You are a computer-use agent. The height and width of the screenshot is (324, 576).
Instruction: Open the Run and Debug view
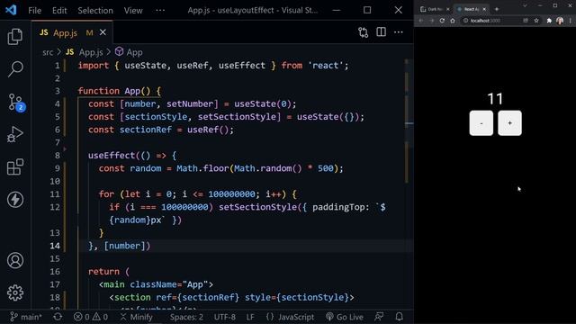[x=15, y=134]
